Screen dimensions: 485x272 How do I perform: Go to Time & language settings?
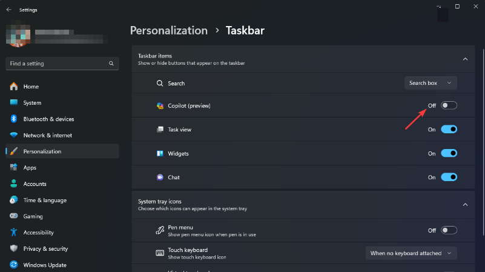45,201
